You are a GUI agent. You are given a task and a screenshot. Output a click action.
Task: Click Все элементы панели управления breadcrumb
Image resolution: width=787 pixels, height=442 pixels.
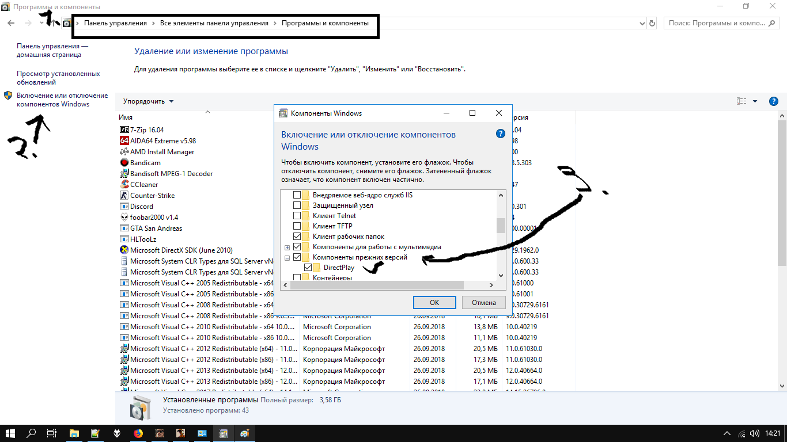[214, 23]
